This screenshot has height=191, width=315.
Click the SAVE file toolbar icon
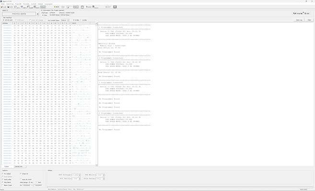[10, 7]
